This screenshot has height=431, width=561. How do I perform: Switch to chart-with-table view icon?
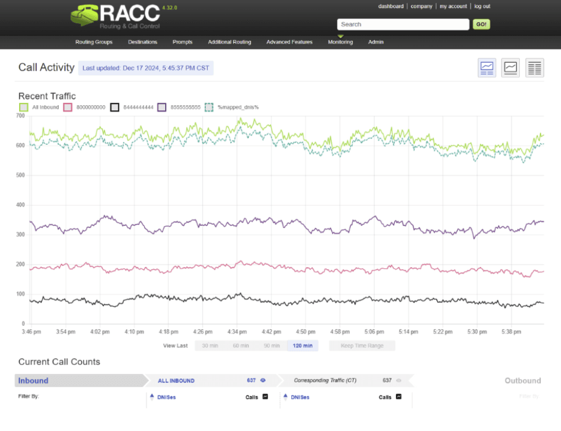pos(487,68)
